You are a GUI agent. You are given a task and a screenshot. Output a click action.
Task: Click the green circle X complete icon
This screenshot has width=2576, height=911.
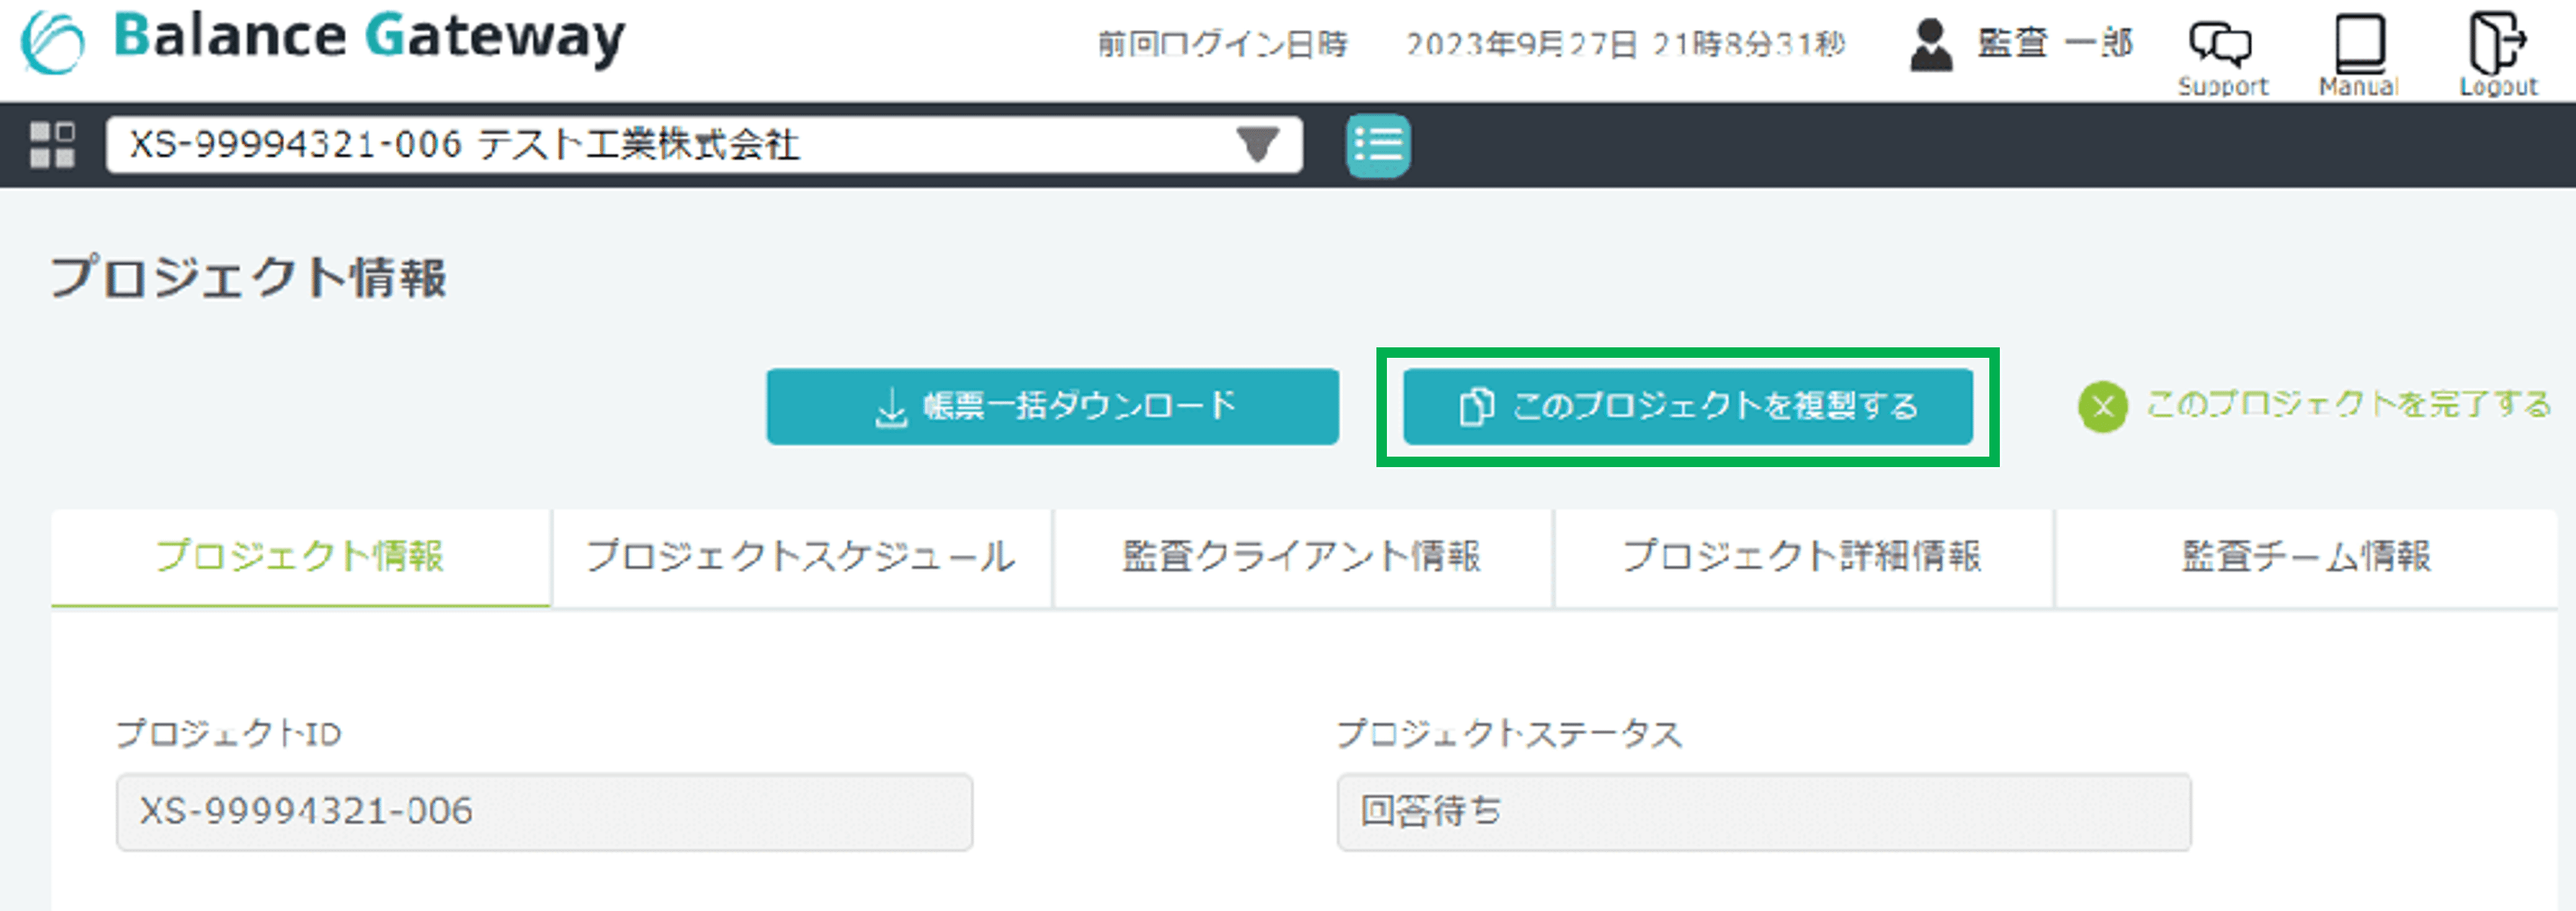point(2102,407)
